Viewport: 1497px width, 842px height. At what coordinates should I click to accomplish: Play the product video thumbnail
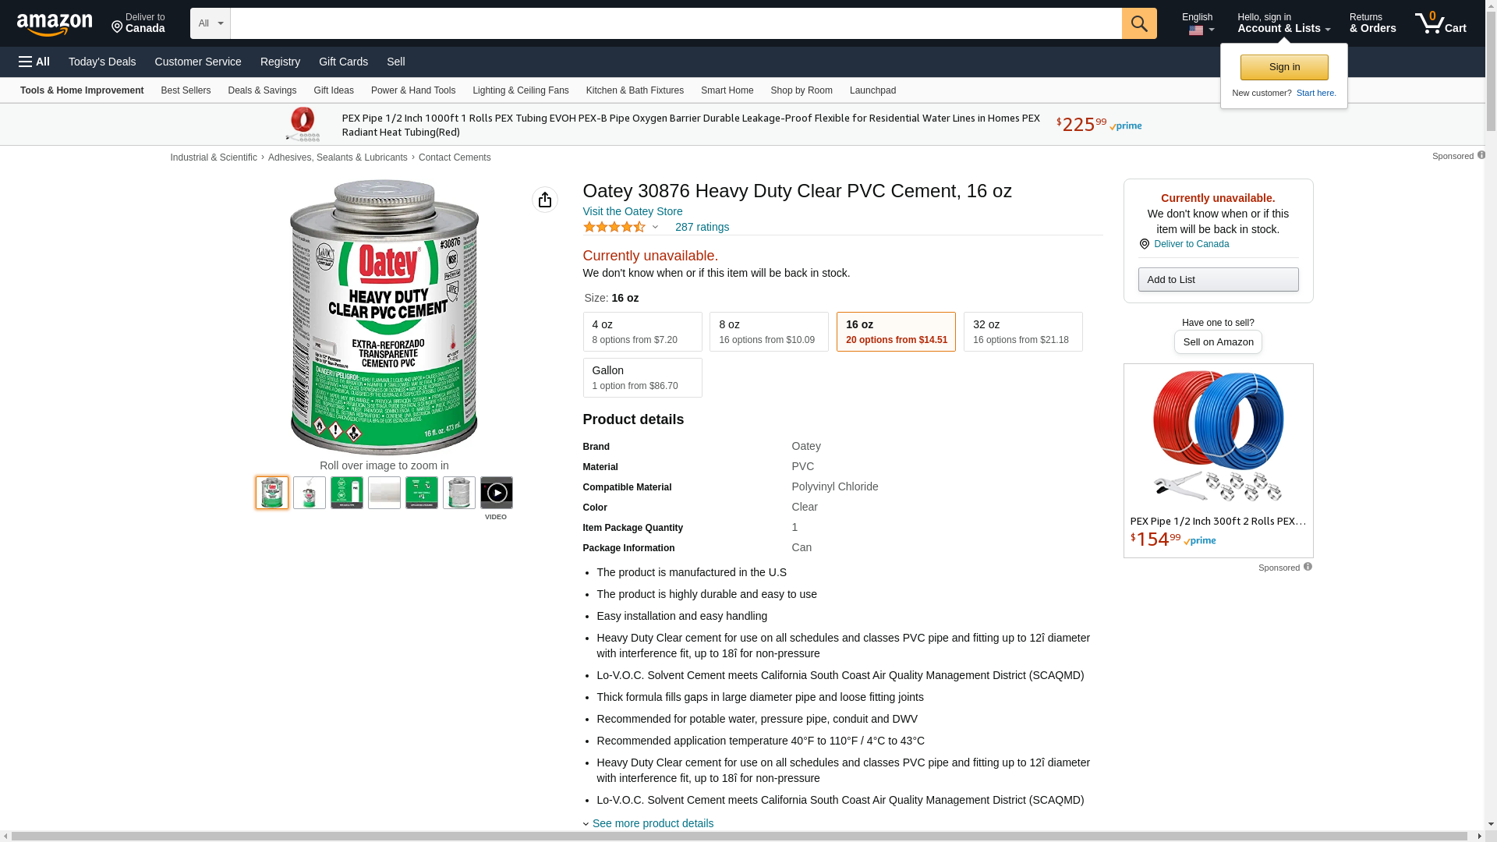pyautogui.click(x=497, y=493)
